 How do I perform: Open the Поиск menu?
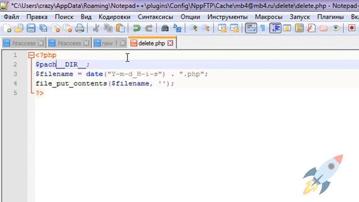coord(64,17)
